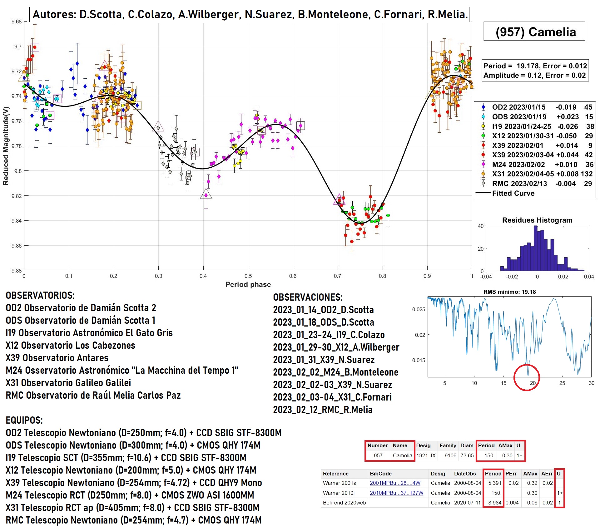Select the I19 Observatorio Astronómico El Gato Gris line
Screen dimensions: 600x531
(x=89, y=333)
